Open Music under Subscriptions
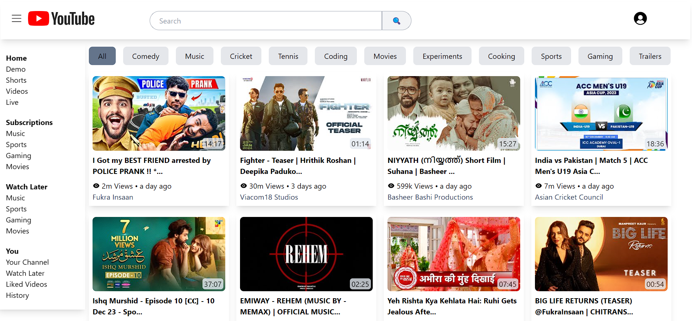 click(x=15, y=133)
